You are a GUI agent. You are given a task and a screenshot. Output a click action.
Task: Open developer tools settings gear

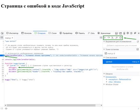coord(128,33)
